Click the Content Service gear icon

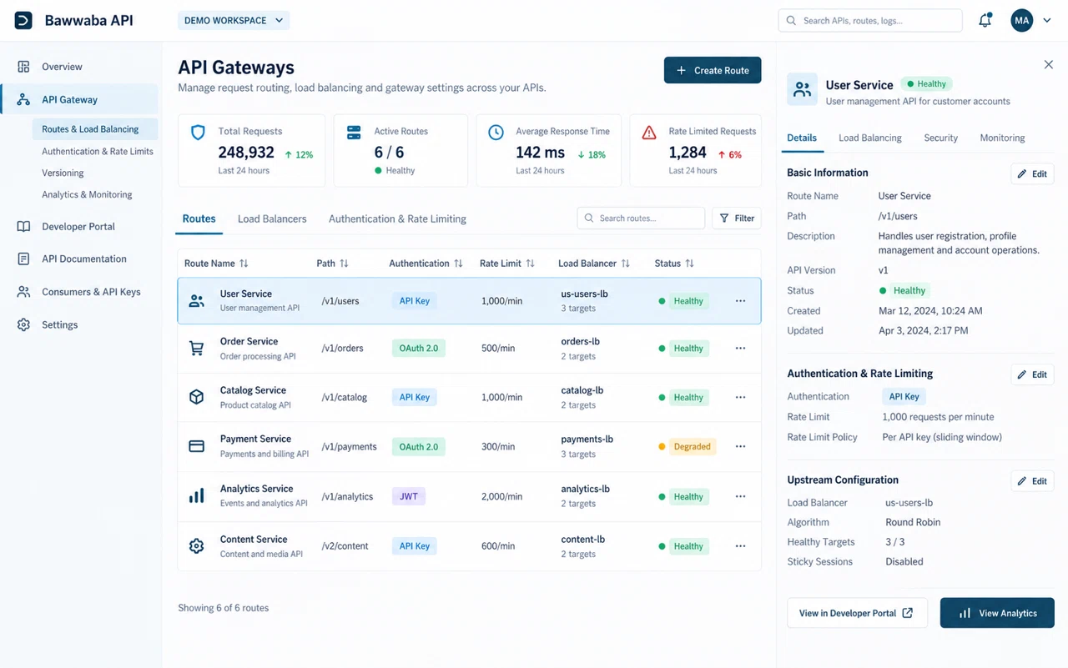point(197,546)
